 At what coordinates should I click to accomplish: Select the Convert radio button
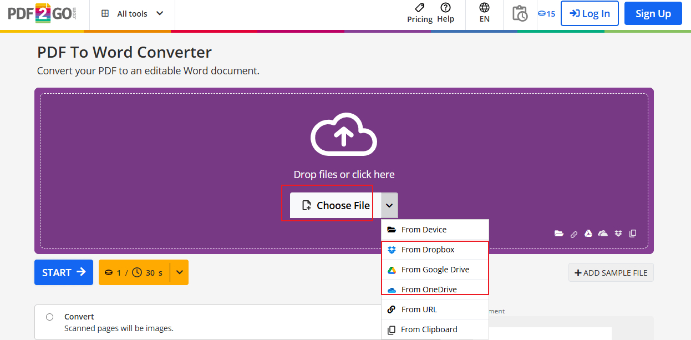pos(50,317)
